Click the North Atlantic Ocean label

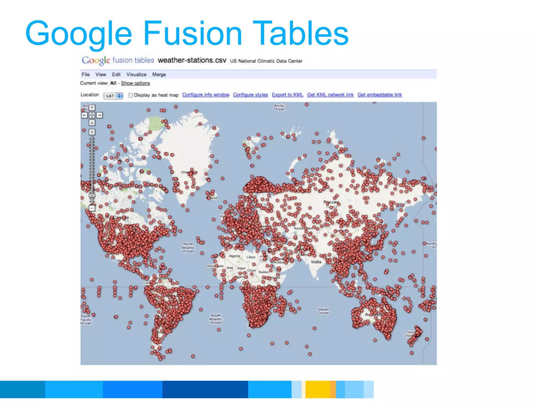point(188,248)
